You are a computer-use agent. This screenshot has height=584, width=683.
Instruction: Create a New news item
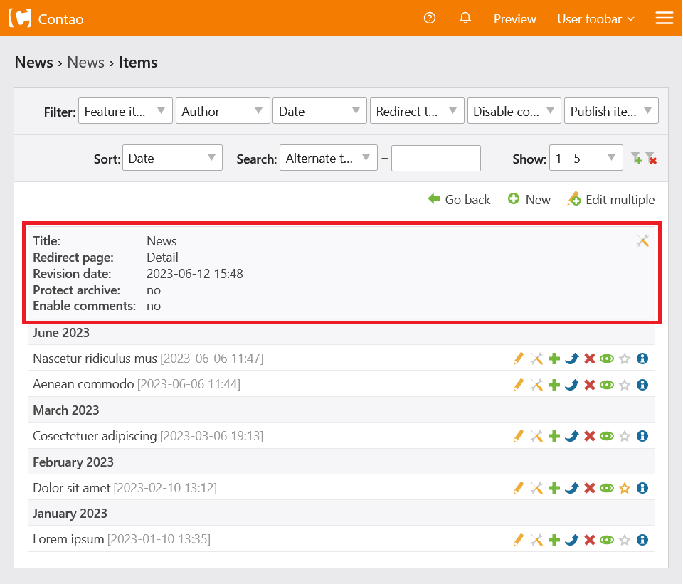(x=529, y=199)
